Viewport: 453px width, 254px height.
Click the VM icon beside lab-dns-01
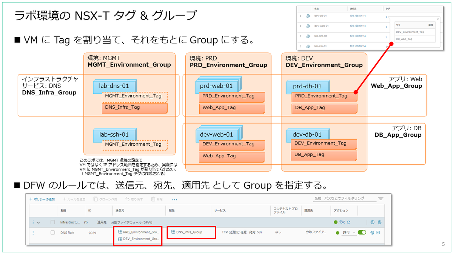(x=308, y=36)
